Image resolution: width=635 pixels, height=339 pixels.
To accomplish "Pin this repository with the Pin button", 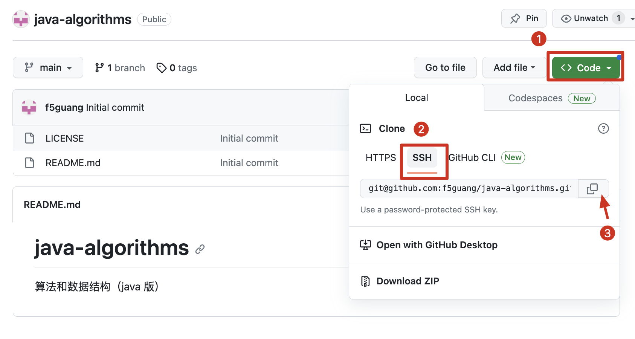I will (524, 18).
